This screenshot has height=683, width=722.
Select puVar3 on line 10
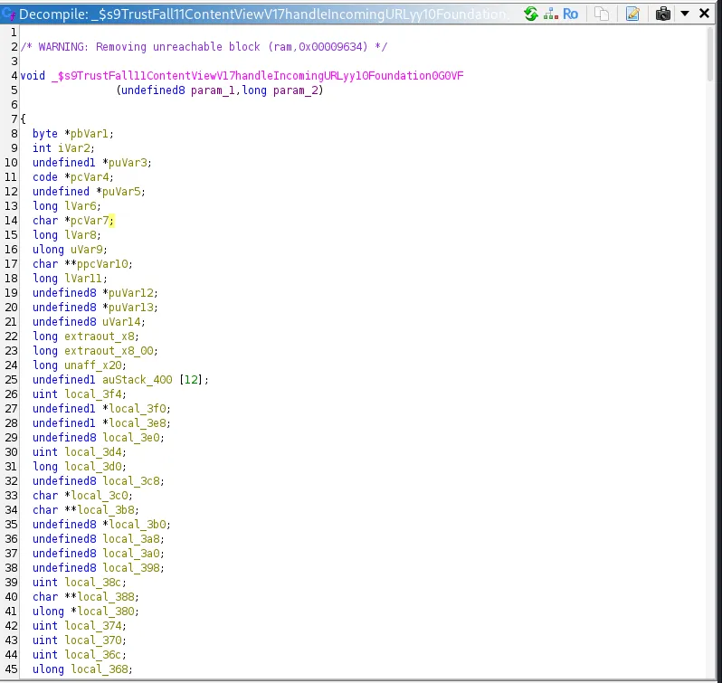pos(127,163)
